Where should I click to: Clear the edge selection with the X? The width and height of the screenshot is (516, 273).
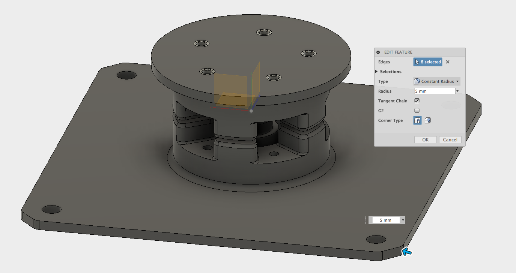(448, 62)
